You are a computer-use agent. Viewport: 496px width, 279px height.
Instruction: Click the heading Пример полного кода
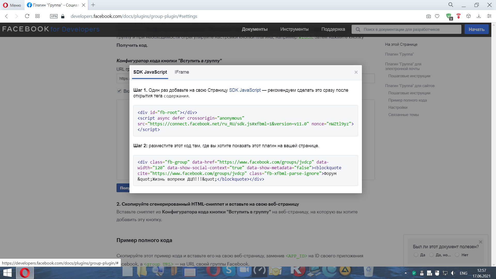(x=144, y=240)
